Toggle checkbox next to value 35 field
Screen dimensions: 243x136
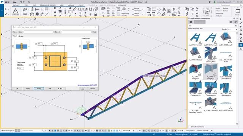pos(36,44)
